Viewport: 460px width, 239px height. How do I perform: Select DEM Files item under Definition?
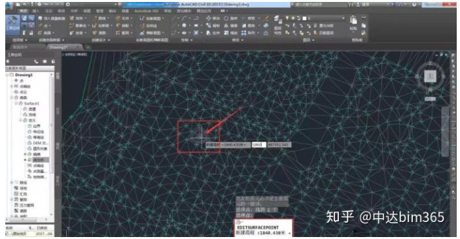(40, 143)
